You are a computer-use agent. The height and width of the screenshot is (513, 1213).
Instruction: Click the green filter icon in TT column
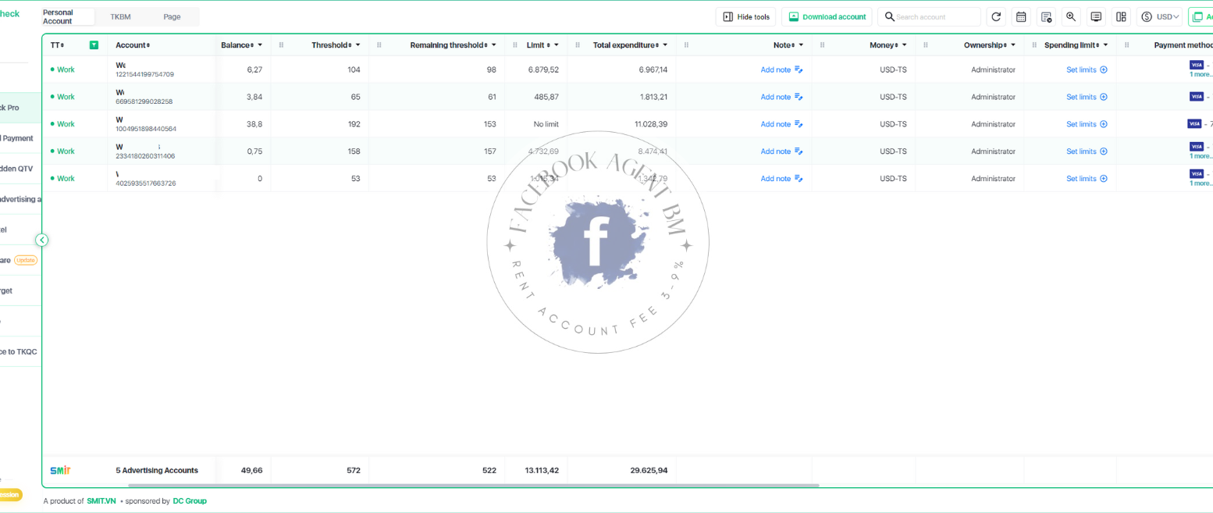coord(94,45)
